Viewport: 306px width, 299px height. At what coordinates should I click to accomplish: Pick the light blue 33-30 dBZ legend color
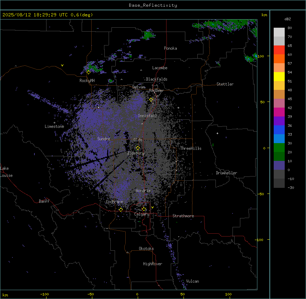279,139
